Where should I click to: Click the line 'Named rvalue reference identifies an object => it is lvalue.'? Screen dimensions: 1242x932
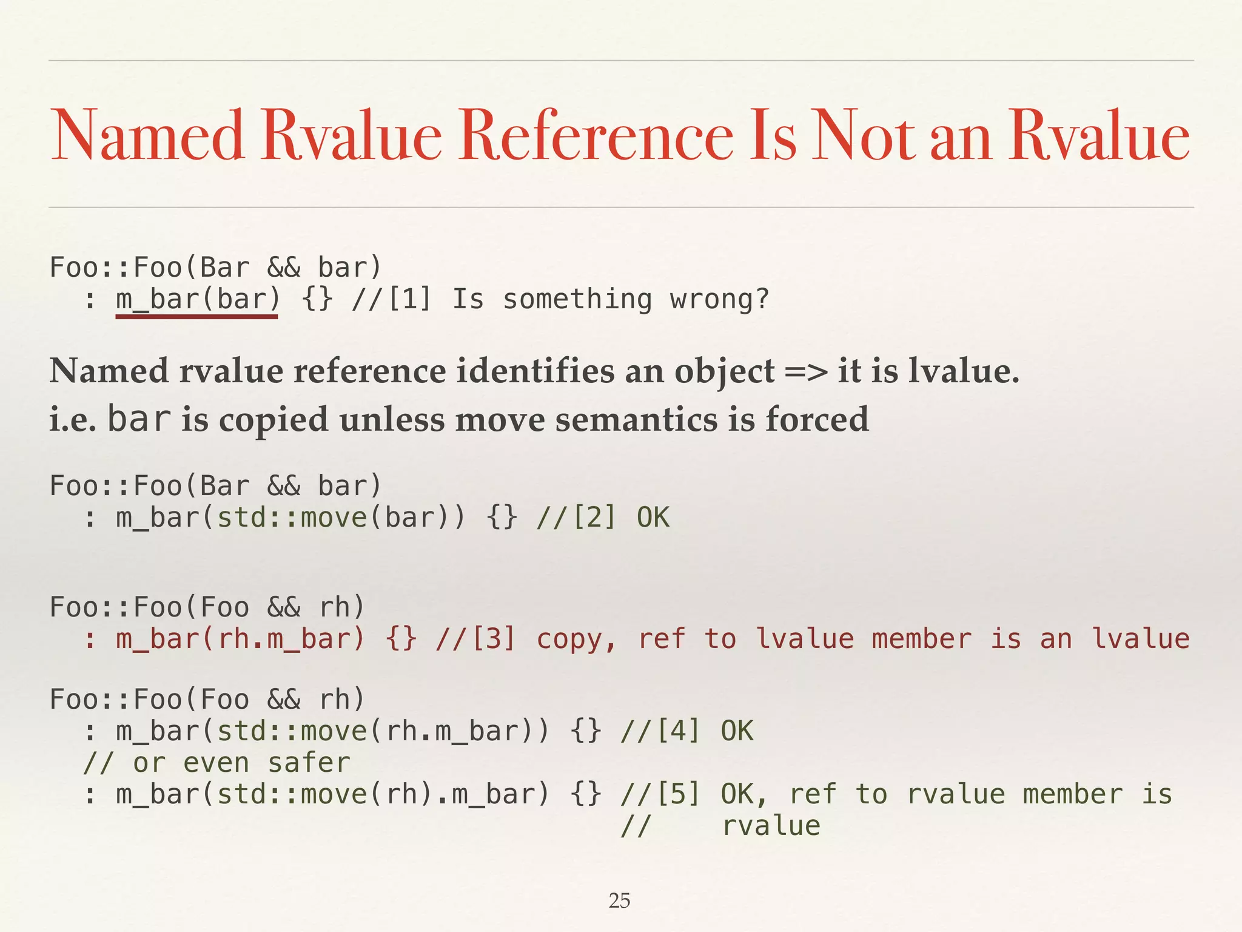(534, 371)
